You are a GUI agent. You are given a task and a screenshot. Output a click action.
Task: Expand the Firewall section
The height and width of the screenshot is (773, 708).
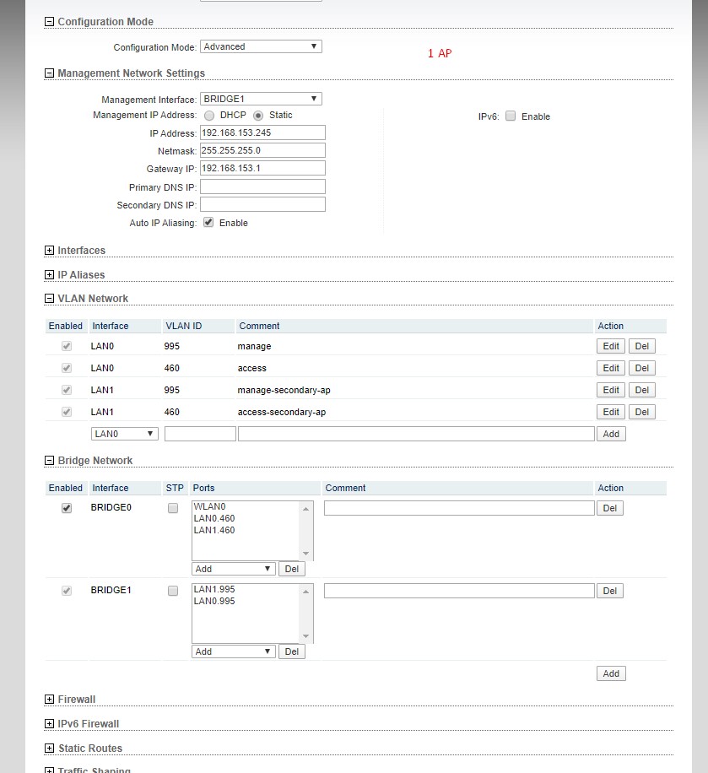click(x=49, y=700)
